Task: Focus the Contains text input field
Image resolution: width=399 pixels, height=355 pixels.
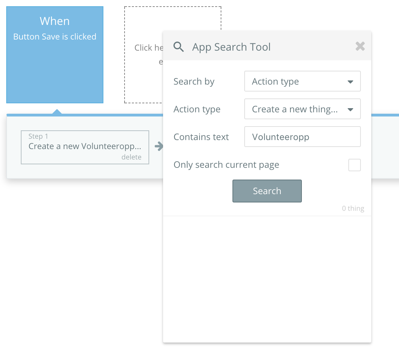Action: pos(302,137)
